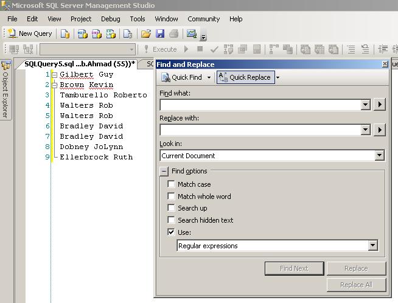Click the Decrease Indent icon
The height and width of the screenshot is (303, 398).
(x=383, y=49)
